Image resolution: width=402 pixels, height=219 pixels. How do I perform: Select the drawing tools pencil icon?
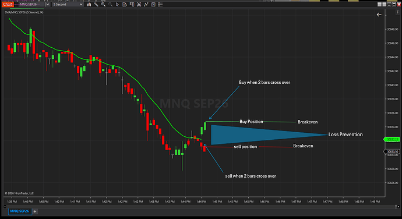click(x=96, y=4)
